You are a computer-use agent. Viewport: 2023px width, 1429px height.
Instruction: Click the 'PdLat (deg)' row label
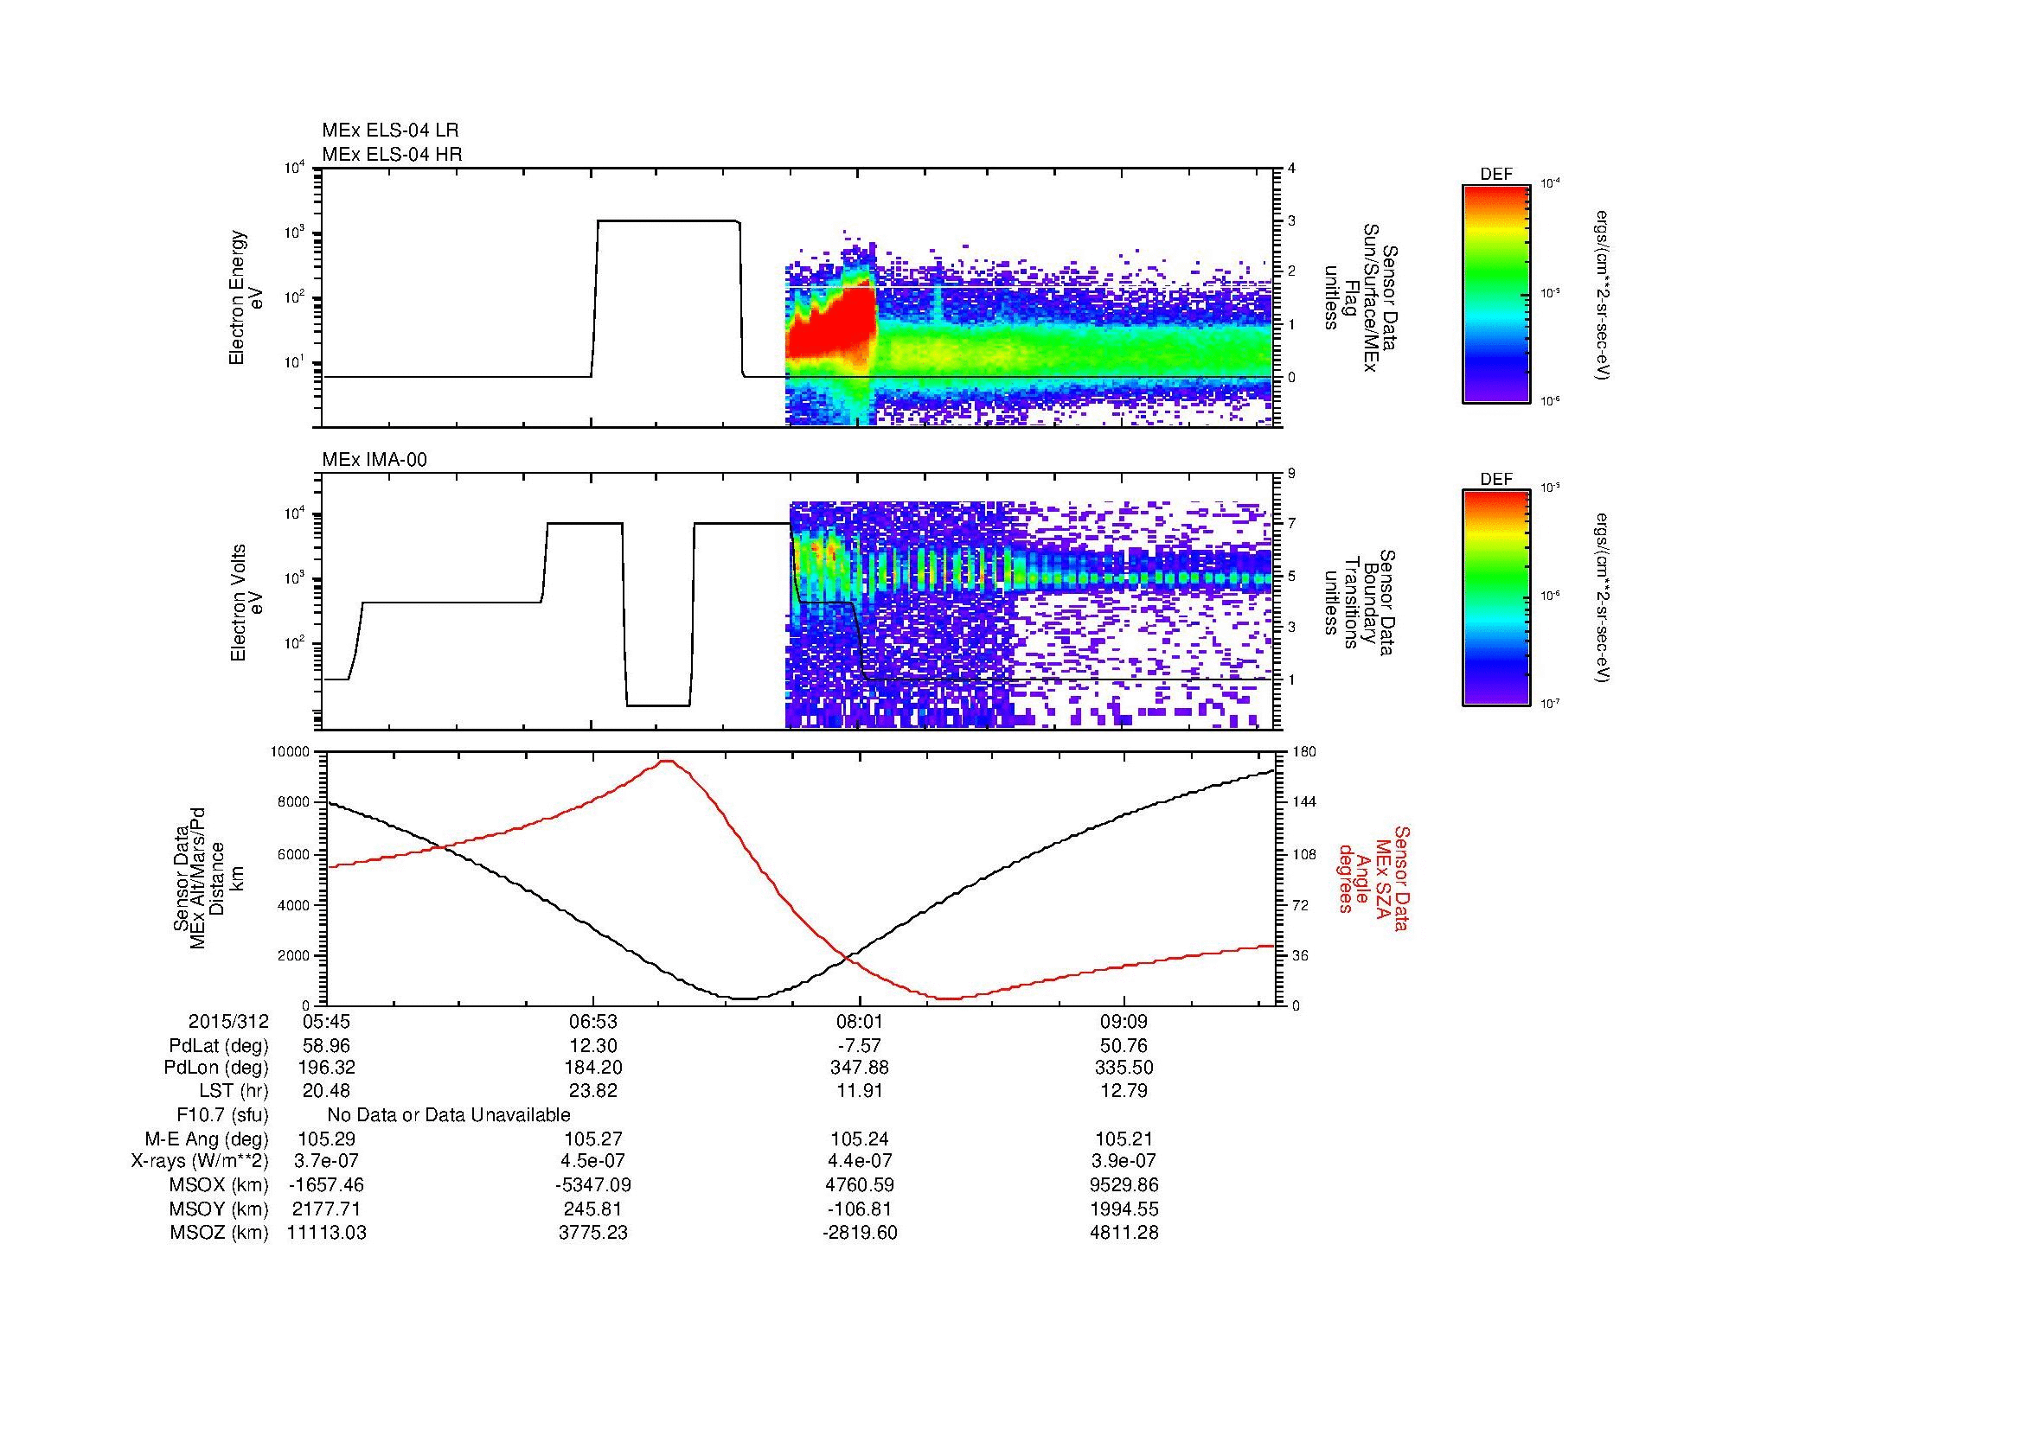point(219,1046)
